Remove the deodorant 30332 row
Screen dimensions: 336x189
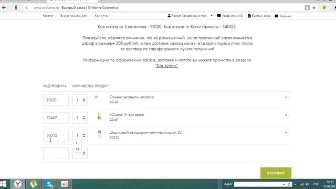point(286,133)
